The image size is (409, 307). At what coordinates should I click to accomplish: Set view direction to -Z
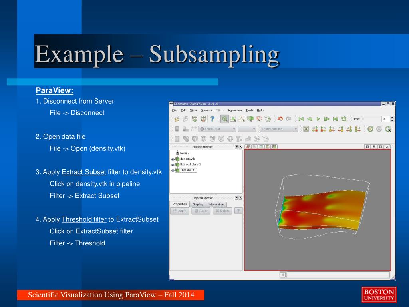tap(357, 129)
